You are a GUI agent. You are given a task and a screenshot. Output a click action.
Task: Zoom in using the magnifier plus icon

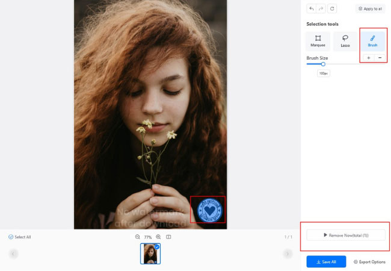pos(158,237)
